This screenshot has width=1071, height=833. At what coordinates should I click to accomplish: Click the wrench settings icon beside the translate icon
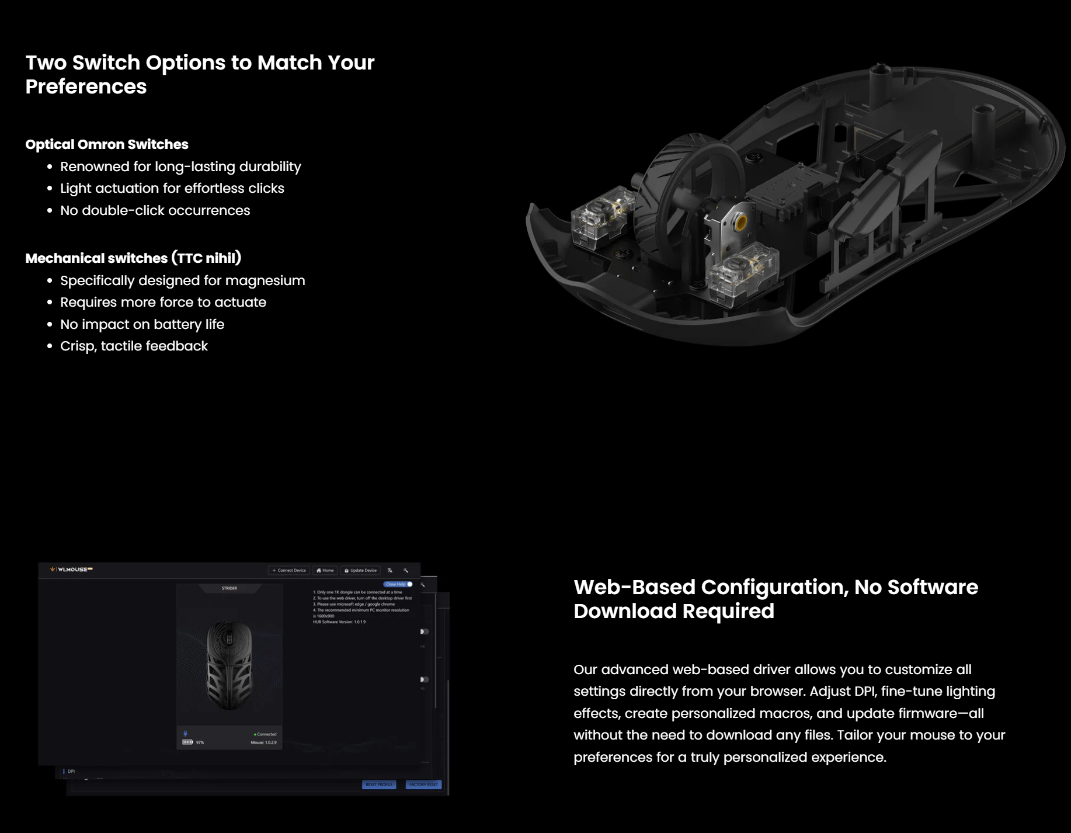click(406, 571)
